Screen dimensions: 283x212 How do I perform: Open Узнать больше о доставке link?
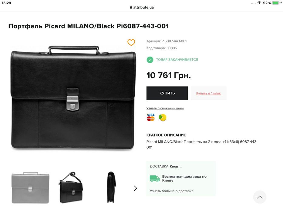point(171,191)
